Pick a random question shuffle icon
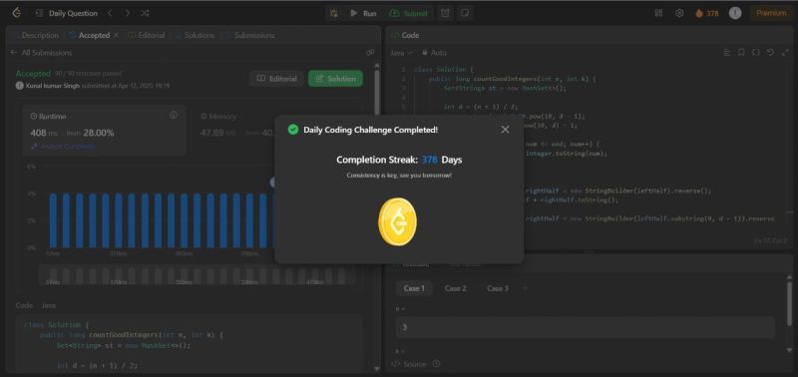The image size is (798, 377). (145, 13)
